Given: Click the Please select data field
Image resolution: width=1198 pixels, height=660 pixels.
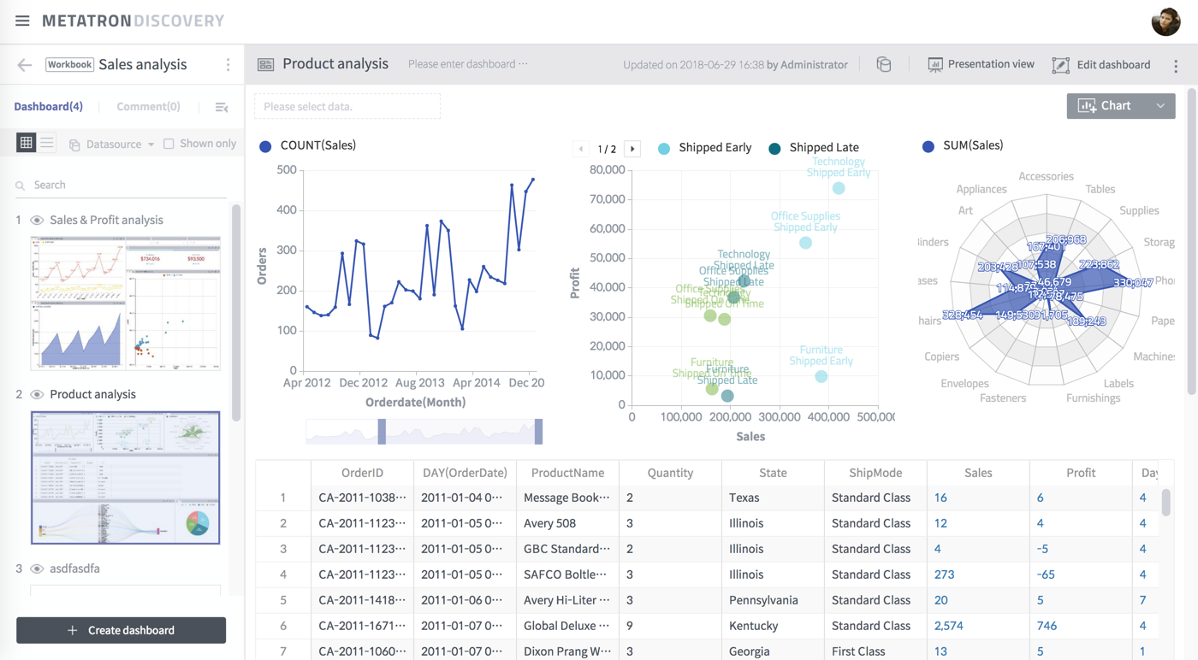Looking at the screenshot, I should point(347,107).
